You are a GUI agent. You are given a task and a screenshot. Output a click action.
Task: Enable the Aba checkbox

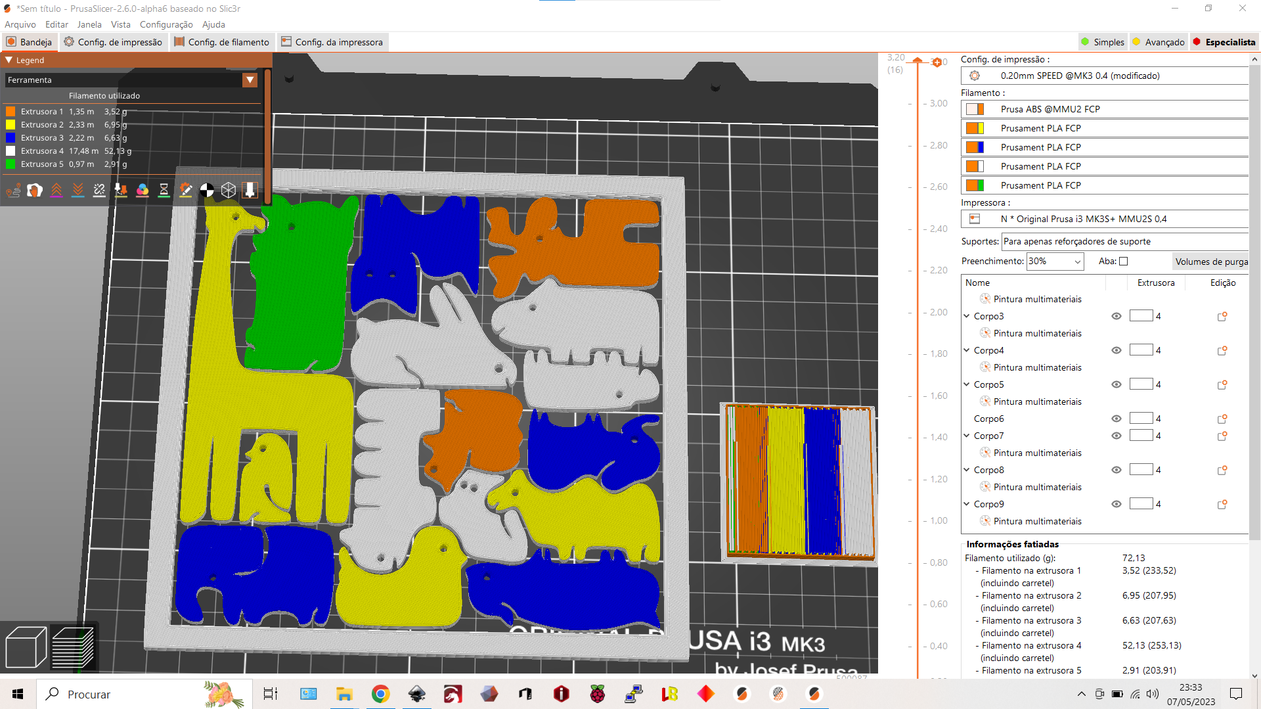coord(1124,262)
